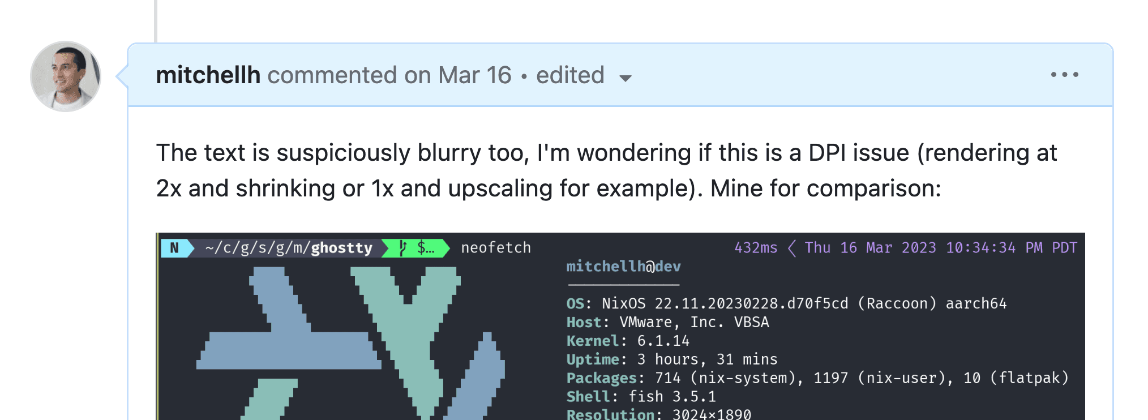Click the Kernel 6.1.14 line
The width and height of the screenshot is (1148, 420).
point(628,341)
